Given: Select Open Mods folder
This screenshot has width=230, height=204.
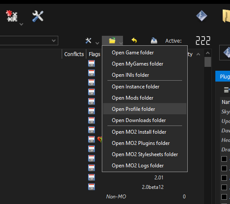Looking at the screenshot, I should tap(145, 98).
